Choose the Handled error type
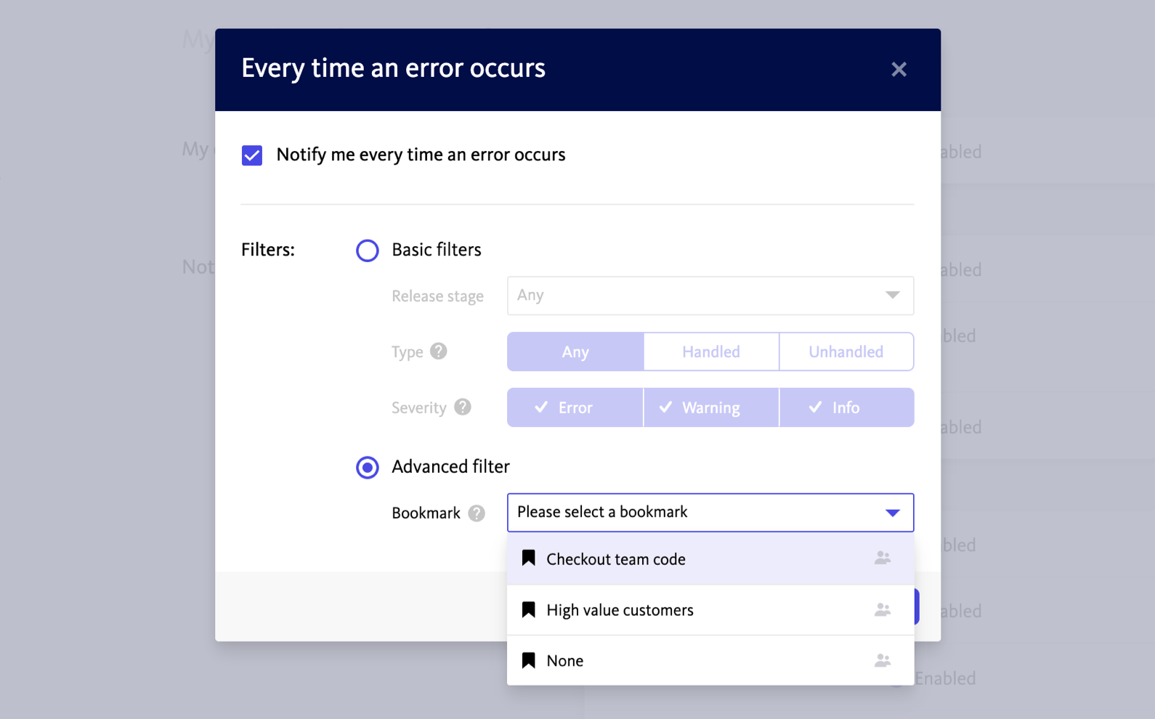 click(x=711, y=352)
